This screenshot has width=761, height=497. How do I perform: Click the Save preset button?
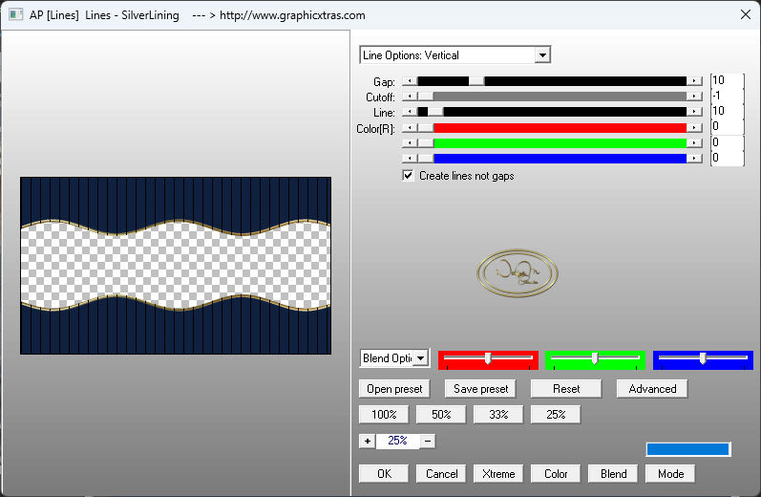click(480, 389)
